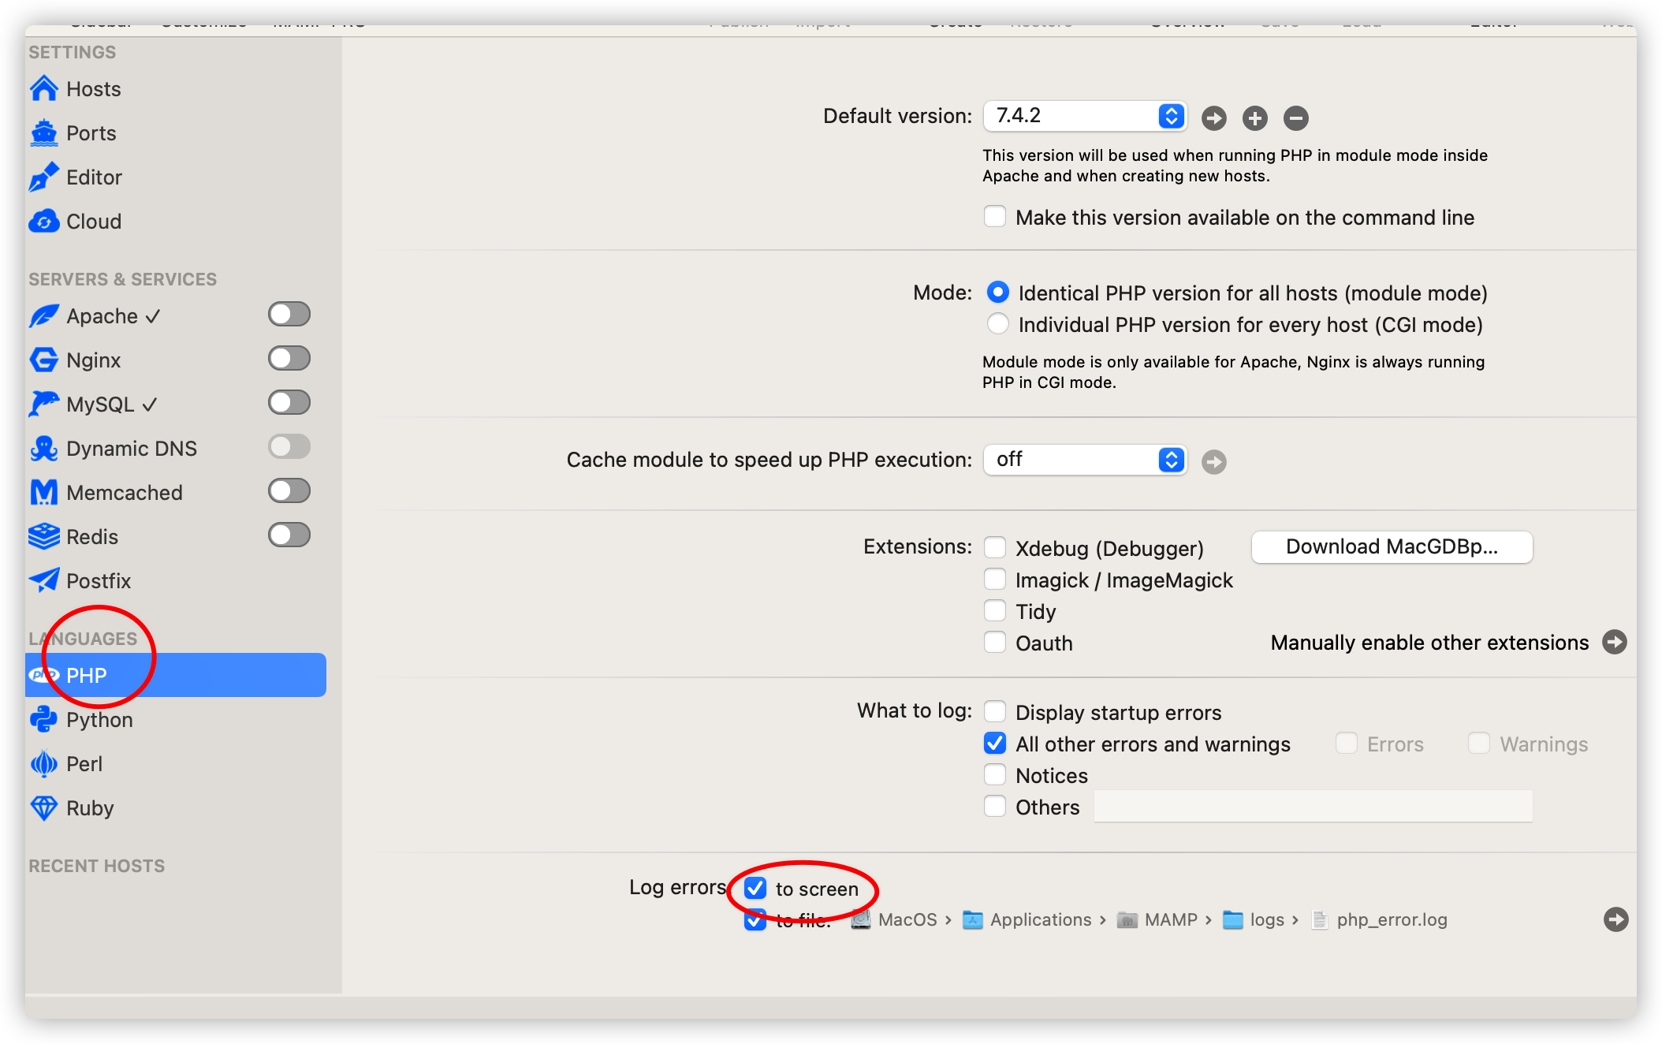The height and width of the screenshot is (1044, 1662).
Task: Select Ruby in the Languages sidebar
Action: [x=90, y=808]
